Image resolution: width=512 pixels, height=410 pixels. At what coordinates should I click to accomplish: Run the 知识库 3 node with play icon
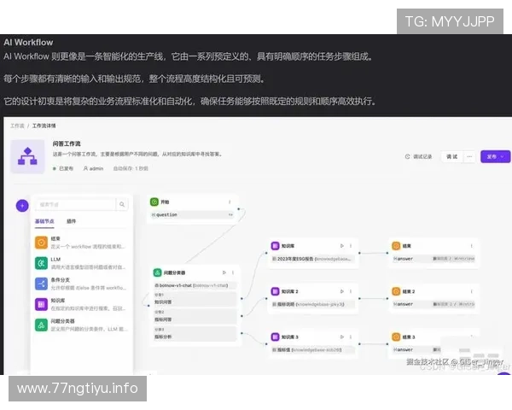point(342,337)
